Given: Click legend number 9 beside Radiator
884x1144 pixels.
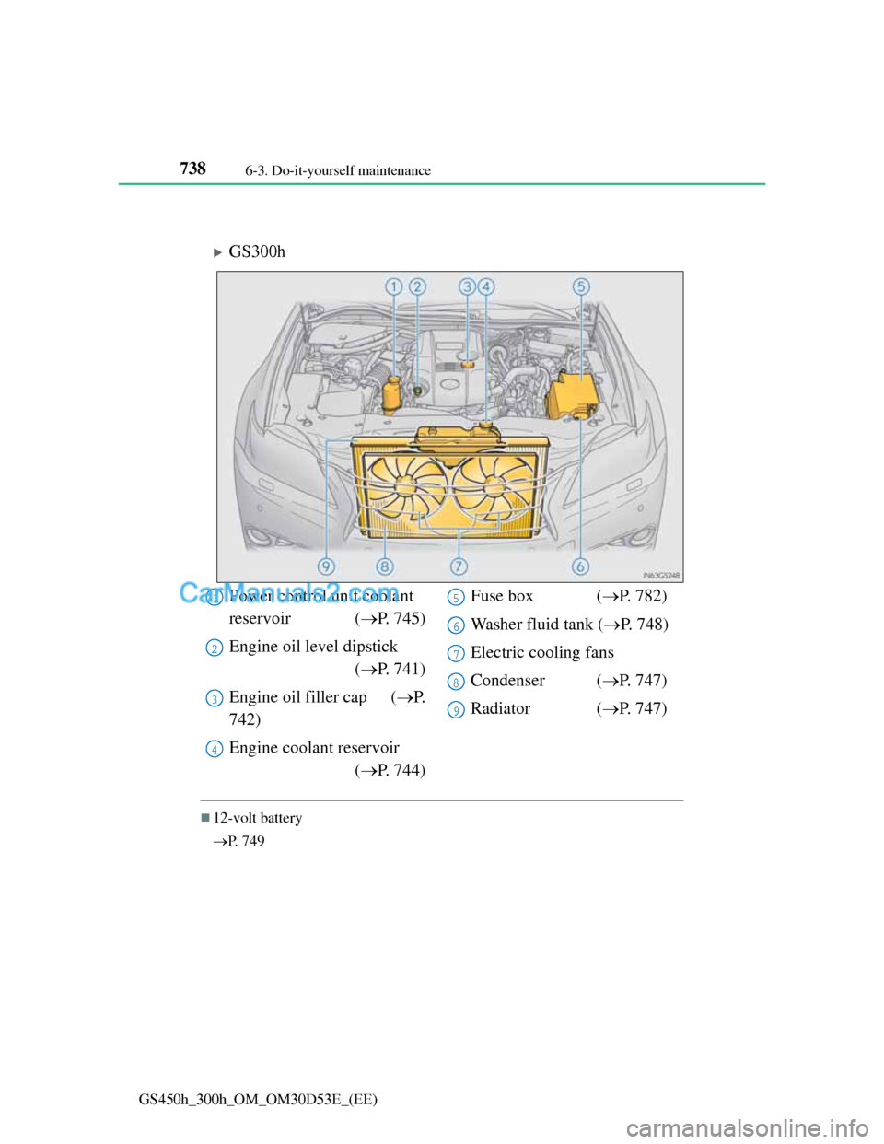Looking at the screenshot, I should pos(456,710).
